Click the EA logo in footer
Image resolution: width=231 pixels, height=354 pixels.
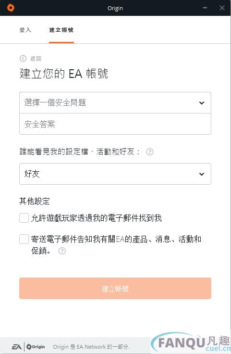pos(16,347)
